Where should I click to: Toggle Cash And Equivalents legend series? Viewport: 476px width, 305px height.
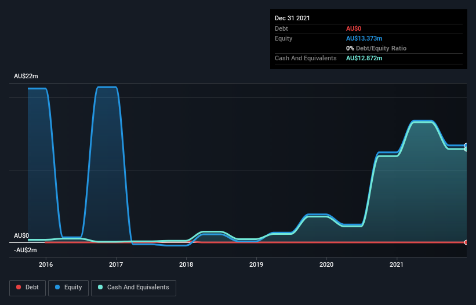tap(133, 288)
